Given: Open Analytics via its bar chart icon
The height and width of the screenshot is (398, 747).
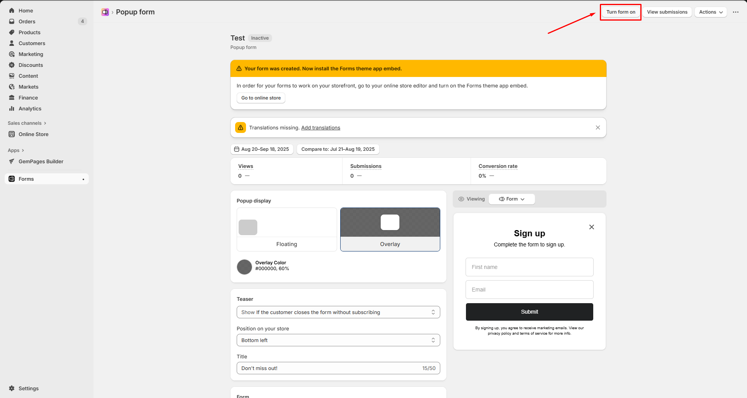Looking at the screenshot, I should click(x=12, y=108).
